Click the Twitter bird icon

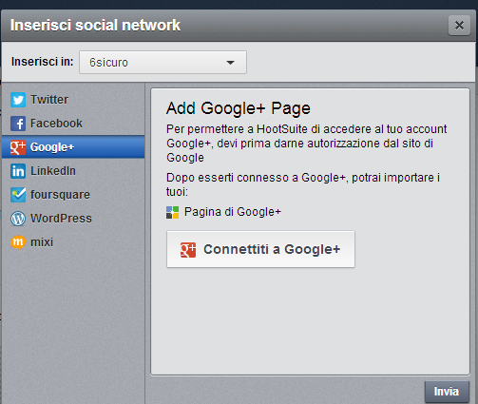[18, 100]
